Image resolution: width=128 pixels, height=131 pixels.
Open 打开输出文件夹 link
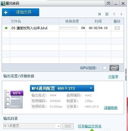[90, 126]
